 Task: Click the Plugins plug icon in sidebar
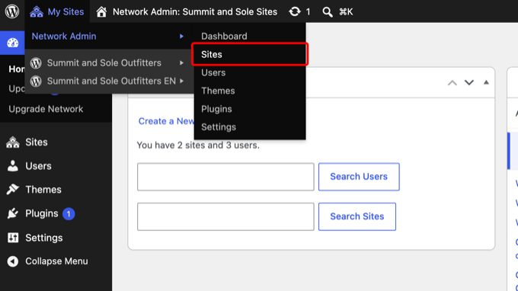click(x=12, y=213)
